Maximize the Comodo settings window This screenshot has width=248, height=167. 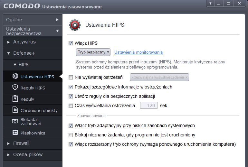point(228,3)
